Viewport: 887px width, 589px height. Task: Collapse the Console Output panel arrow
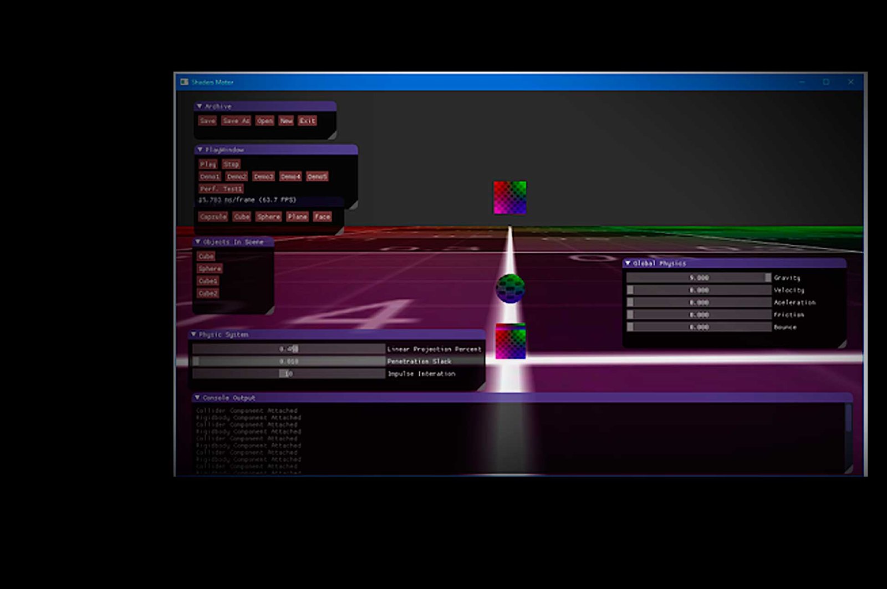click(x=197, y=398)
